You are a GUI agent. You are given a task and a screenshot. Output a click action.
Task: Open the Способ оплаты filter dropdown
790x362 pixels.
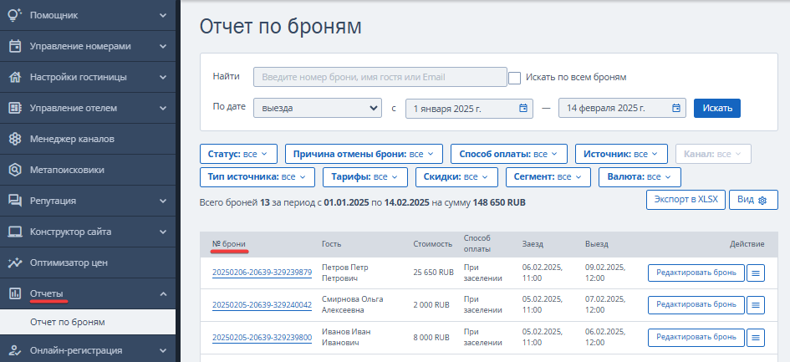click(x=509, y=154)
